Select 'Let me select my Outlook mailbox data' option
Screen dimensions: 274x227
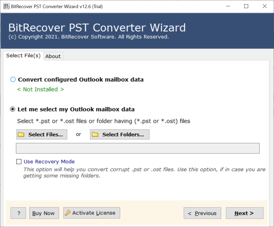[x=13, y=109]
